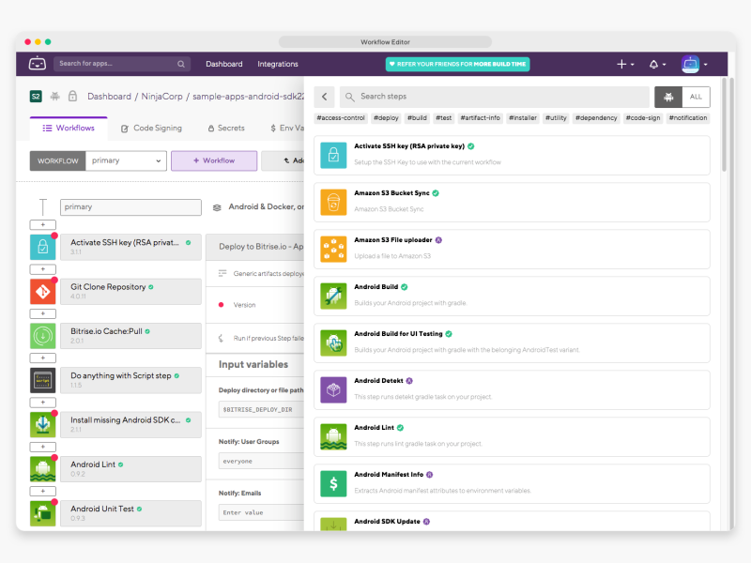
Task: Click the + Workflow button
Action: (x=214, y=160)
